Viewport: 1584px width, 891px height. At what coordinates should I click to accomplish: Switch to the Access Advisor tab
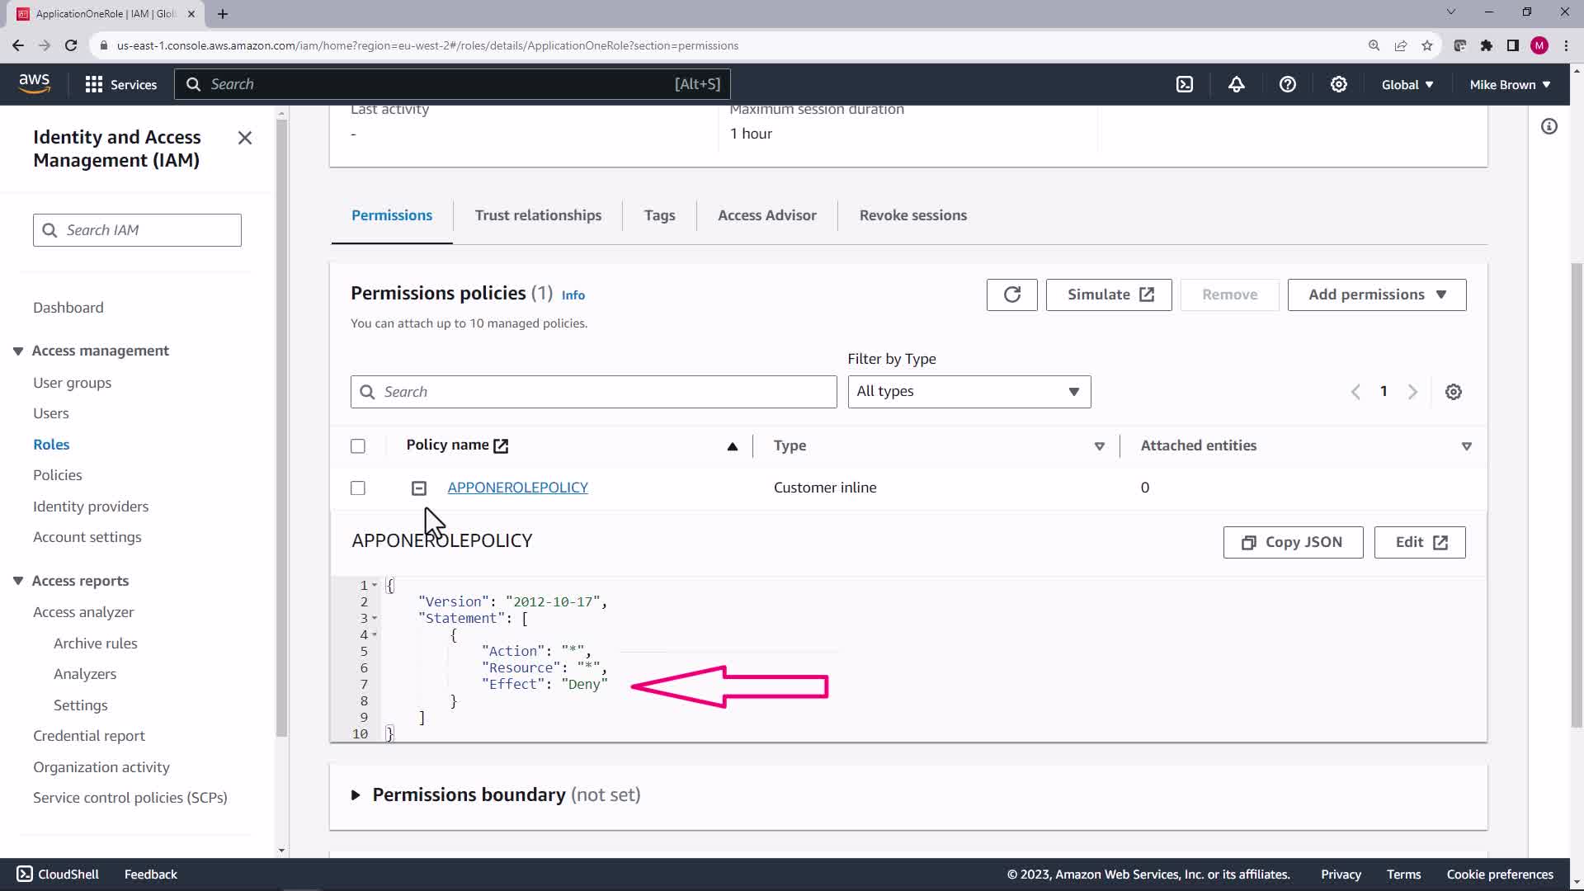(766, 215)
